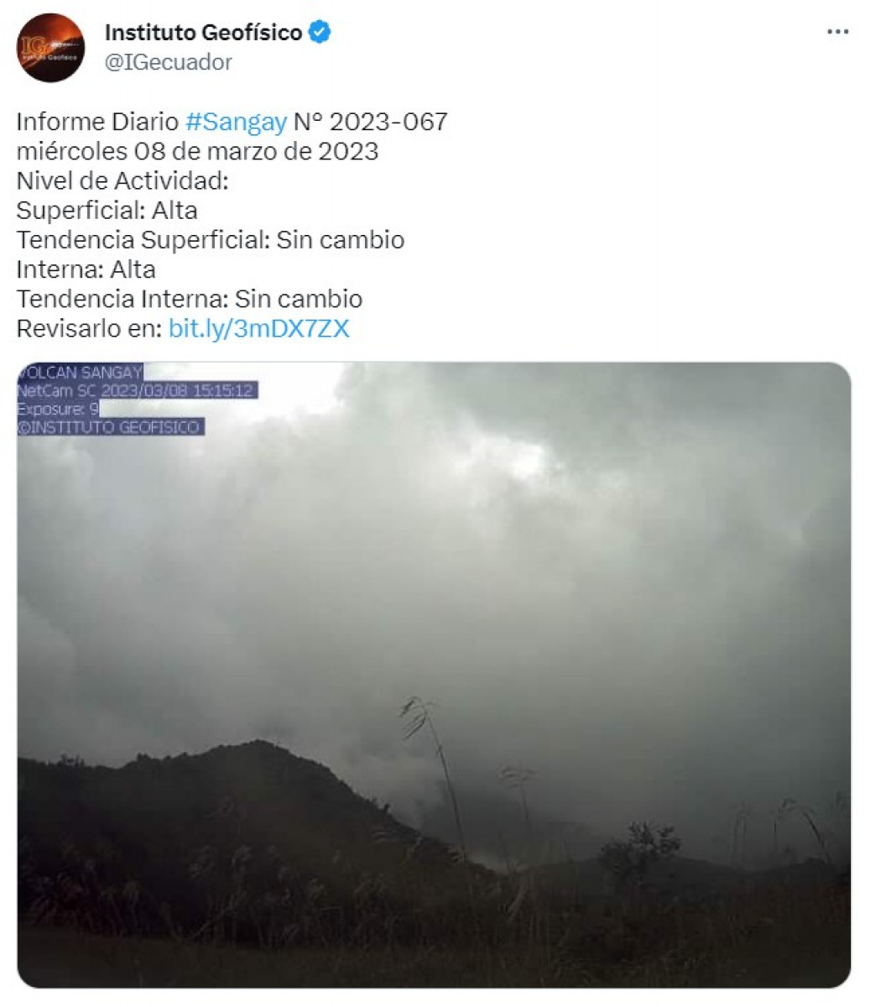Open the bit.ly/3mDX7ZX link
Image resolution: width=871 pixels, height=1007 pixels.
pyautogui.click(x=258, y=328)
